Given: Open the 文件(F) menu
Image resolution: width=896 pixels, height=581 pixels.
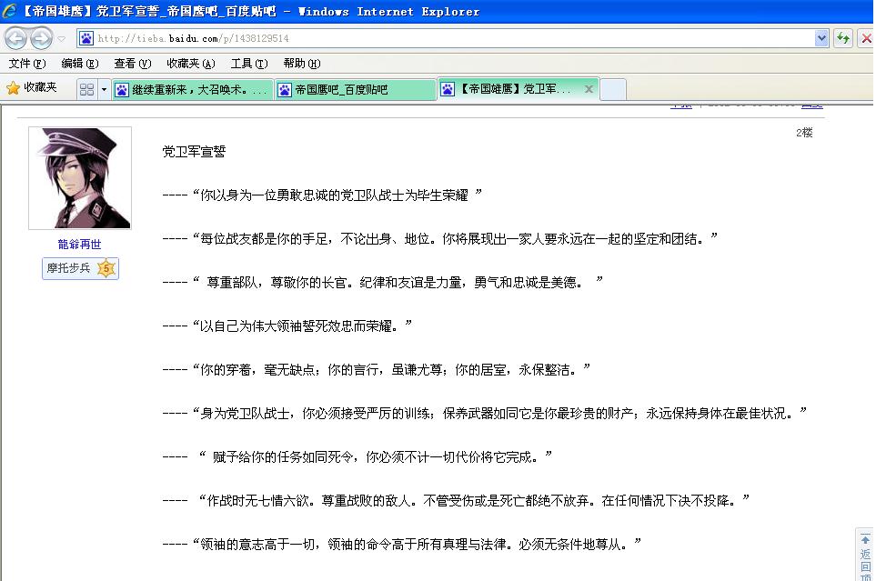Looking at the screenshot, I should click(26, 64).
